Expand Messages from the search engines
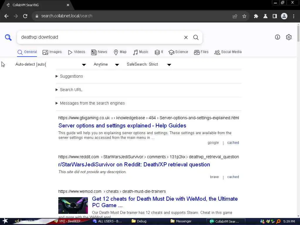 (90, 103)
